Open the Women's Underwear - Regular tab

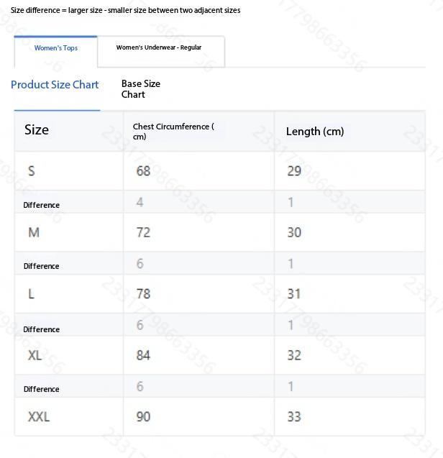pyautogui.click(x=159, y=48)
